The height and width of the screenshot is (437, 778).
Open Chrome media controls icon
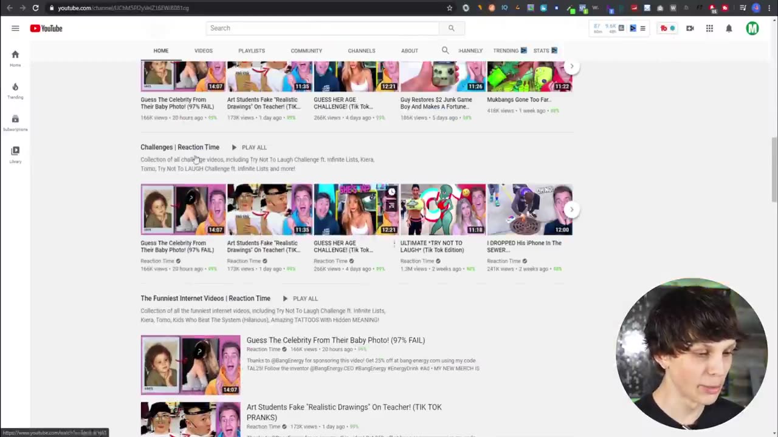tap(743, 8)
